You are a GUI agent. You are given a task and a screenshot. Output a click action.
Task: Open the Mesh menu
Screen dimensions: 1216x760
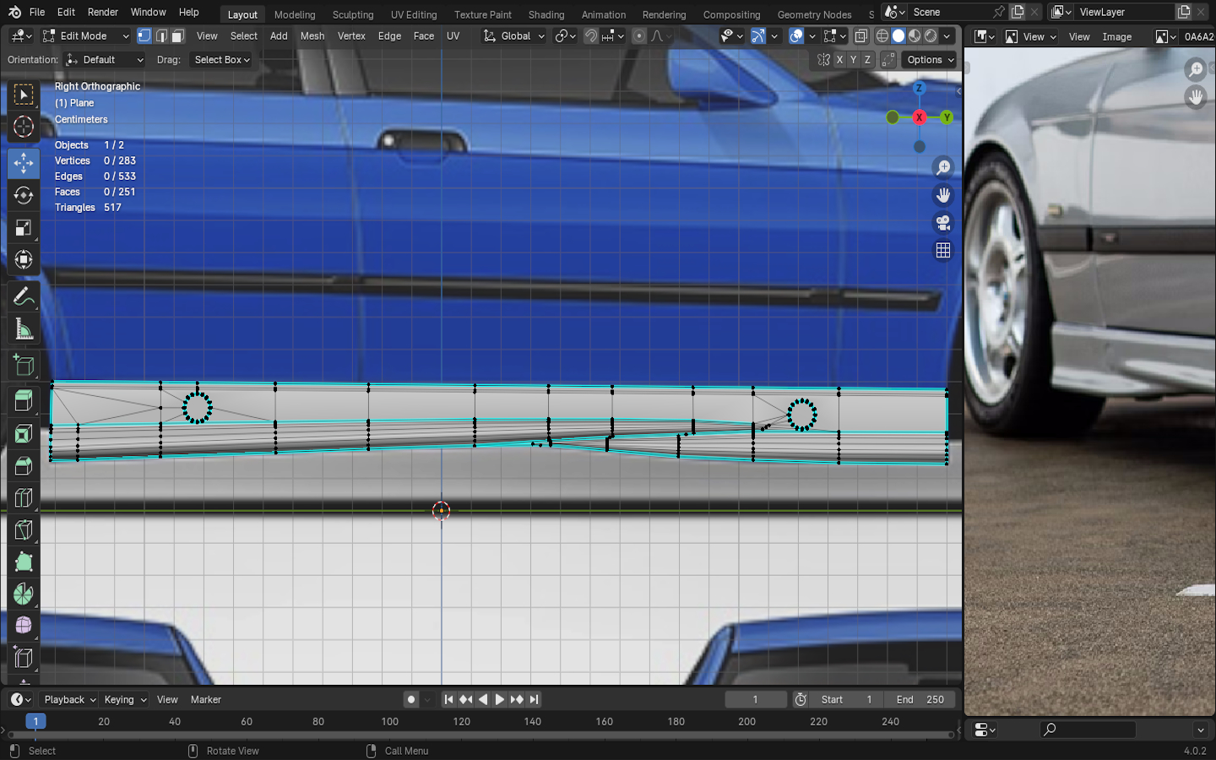coord(312,36)
